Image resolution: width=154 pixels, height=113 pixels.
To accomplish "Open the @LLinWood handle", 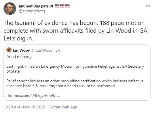I will tap(42, 50).
